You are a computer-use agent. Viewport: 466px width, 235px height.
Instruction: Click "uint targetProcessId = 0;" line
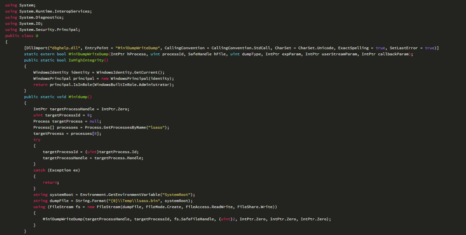click(x=63, y=115)
